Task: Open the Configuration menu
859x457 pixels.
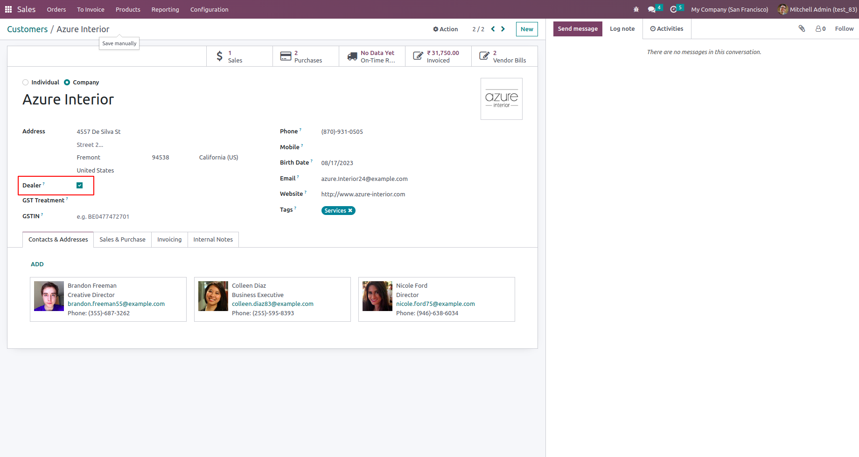Action: pos(210,9)
